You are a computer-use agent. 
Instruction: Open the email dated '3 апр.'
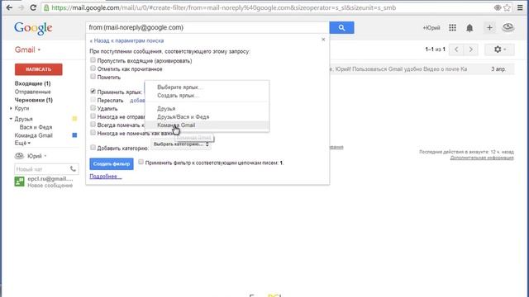tap(422, 69)
